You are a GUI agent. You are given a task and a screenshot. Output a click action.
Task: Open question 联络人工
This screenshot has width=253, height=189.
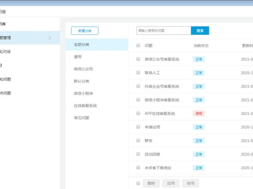tap(152, 73)
